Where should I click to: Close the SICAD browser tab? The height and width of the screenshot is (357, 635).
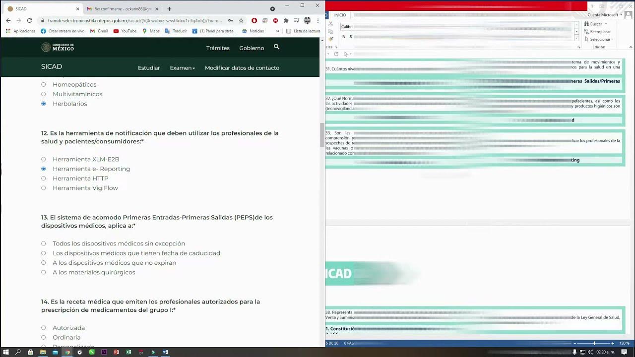(x=77, y=9)
